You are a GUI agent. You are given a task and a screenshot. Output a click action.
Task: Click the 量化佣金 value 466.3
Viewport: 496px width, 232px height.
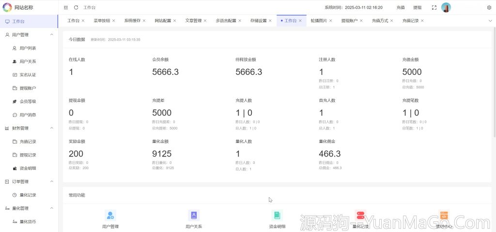click(x=330, y=154)
